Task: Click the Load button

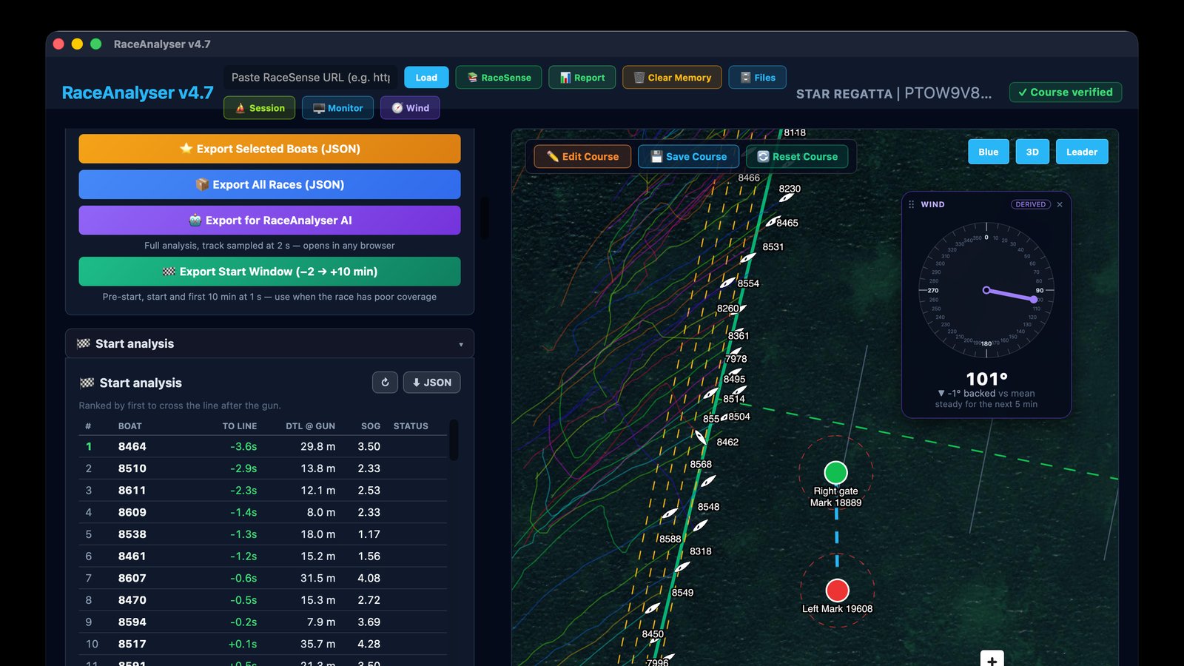Action: coord(426,77)
